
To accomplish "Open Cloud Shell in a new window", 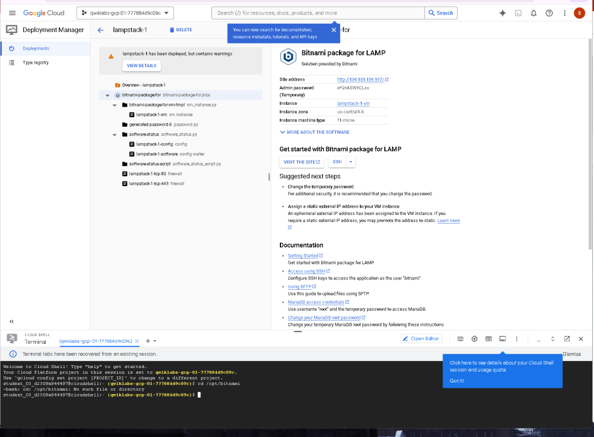I will coord(567,338).
